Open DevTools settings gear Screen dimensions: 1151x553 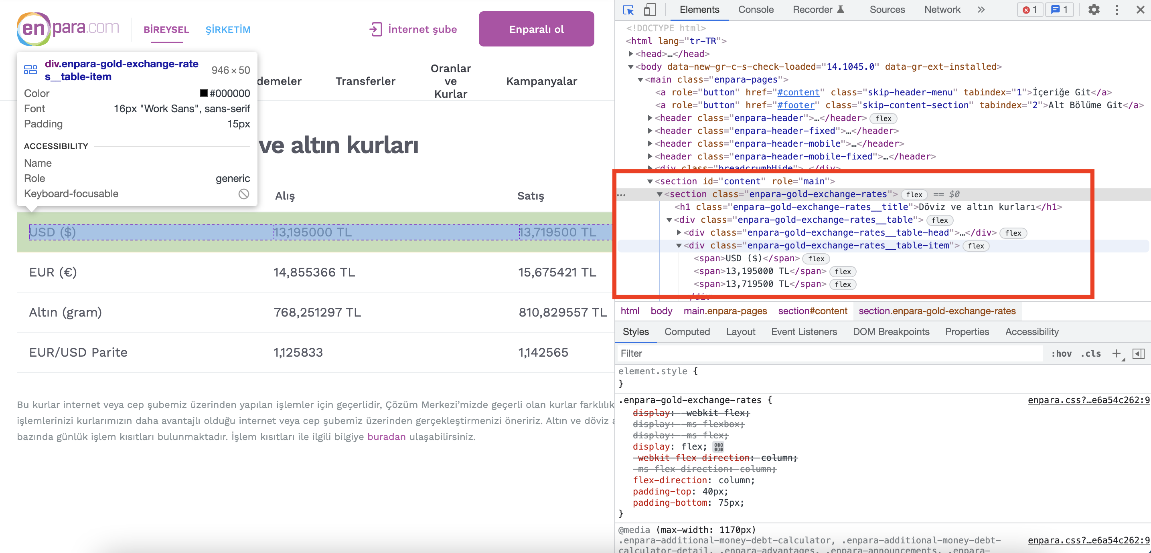pos(1093,10)
